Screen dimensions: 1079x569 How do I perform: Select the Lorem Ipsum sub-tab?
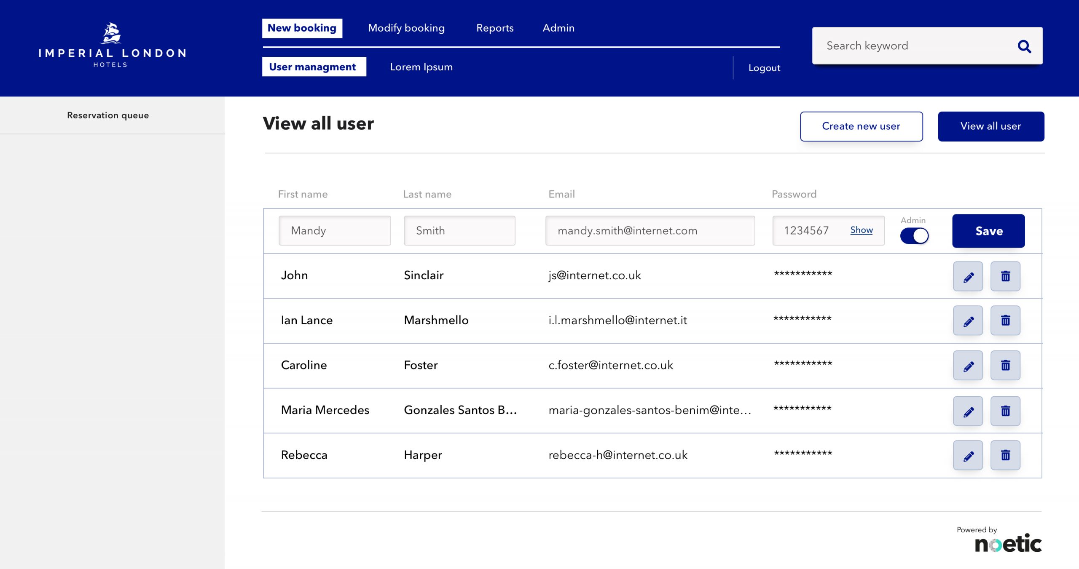[421, 67]
